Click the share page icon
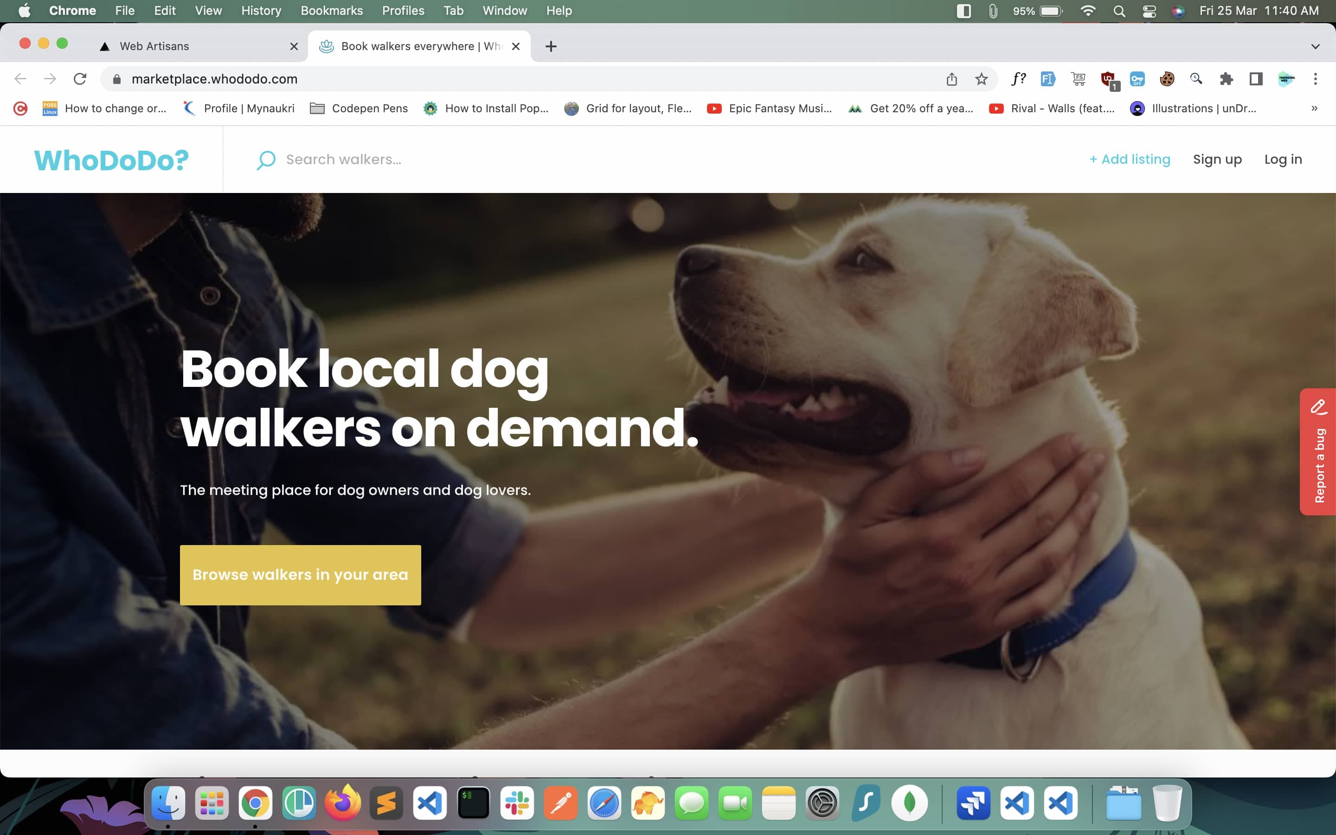Viewport: 1336px width, 835px height. click(x=951, y=79)
